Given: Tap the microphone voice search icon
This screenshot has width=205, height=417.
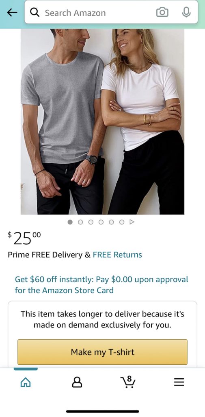Looking at the screenshot, I should tap(186, 12).
